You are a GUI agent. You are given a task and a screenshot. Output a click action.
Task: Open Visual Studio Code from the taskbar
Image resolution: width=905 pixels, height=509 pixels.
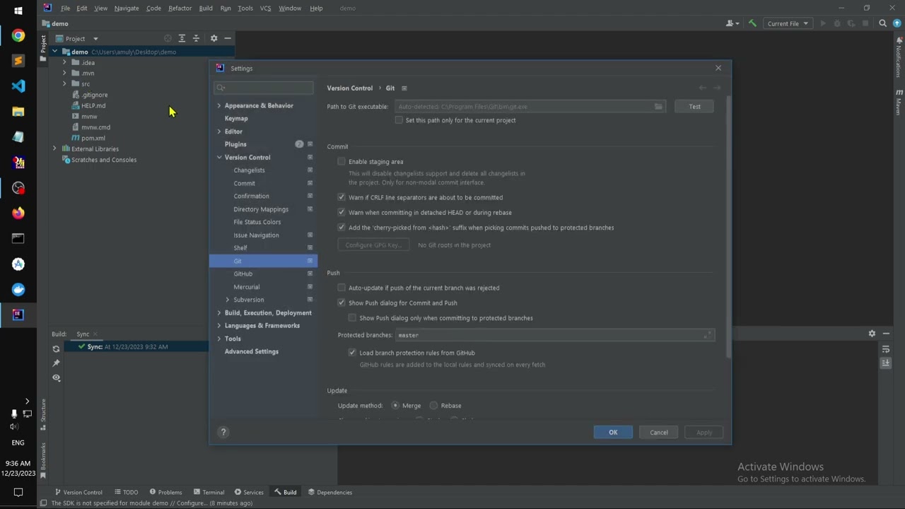tap(18, 86)
